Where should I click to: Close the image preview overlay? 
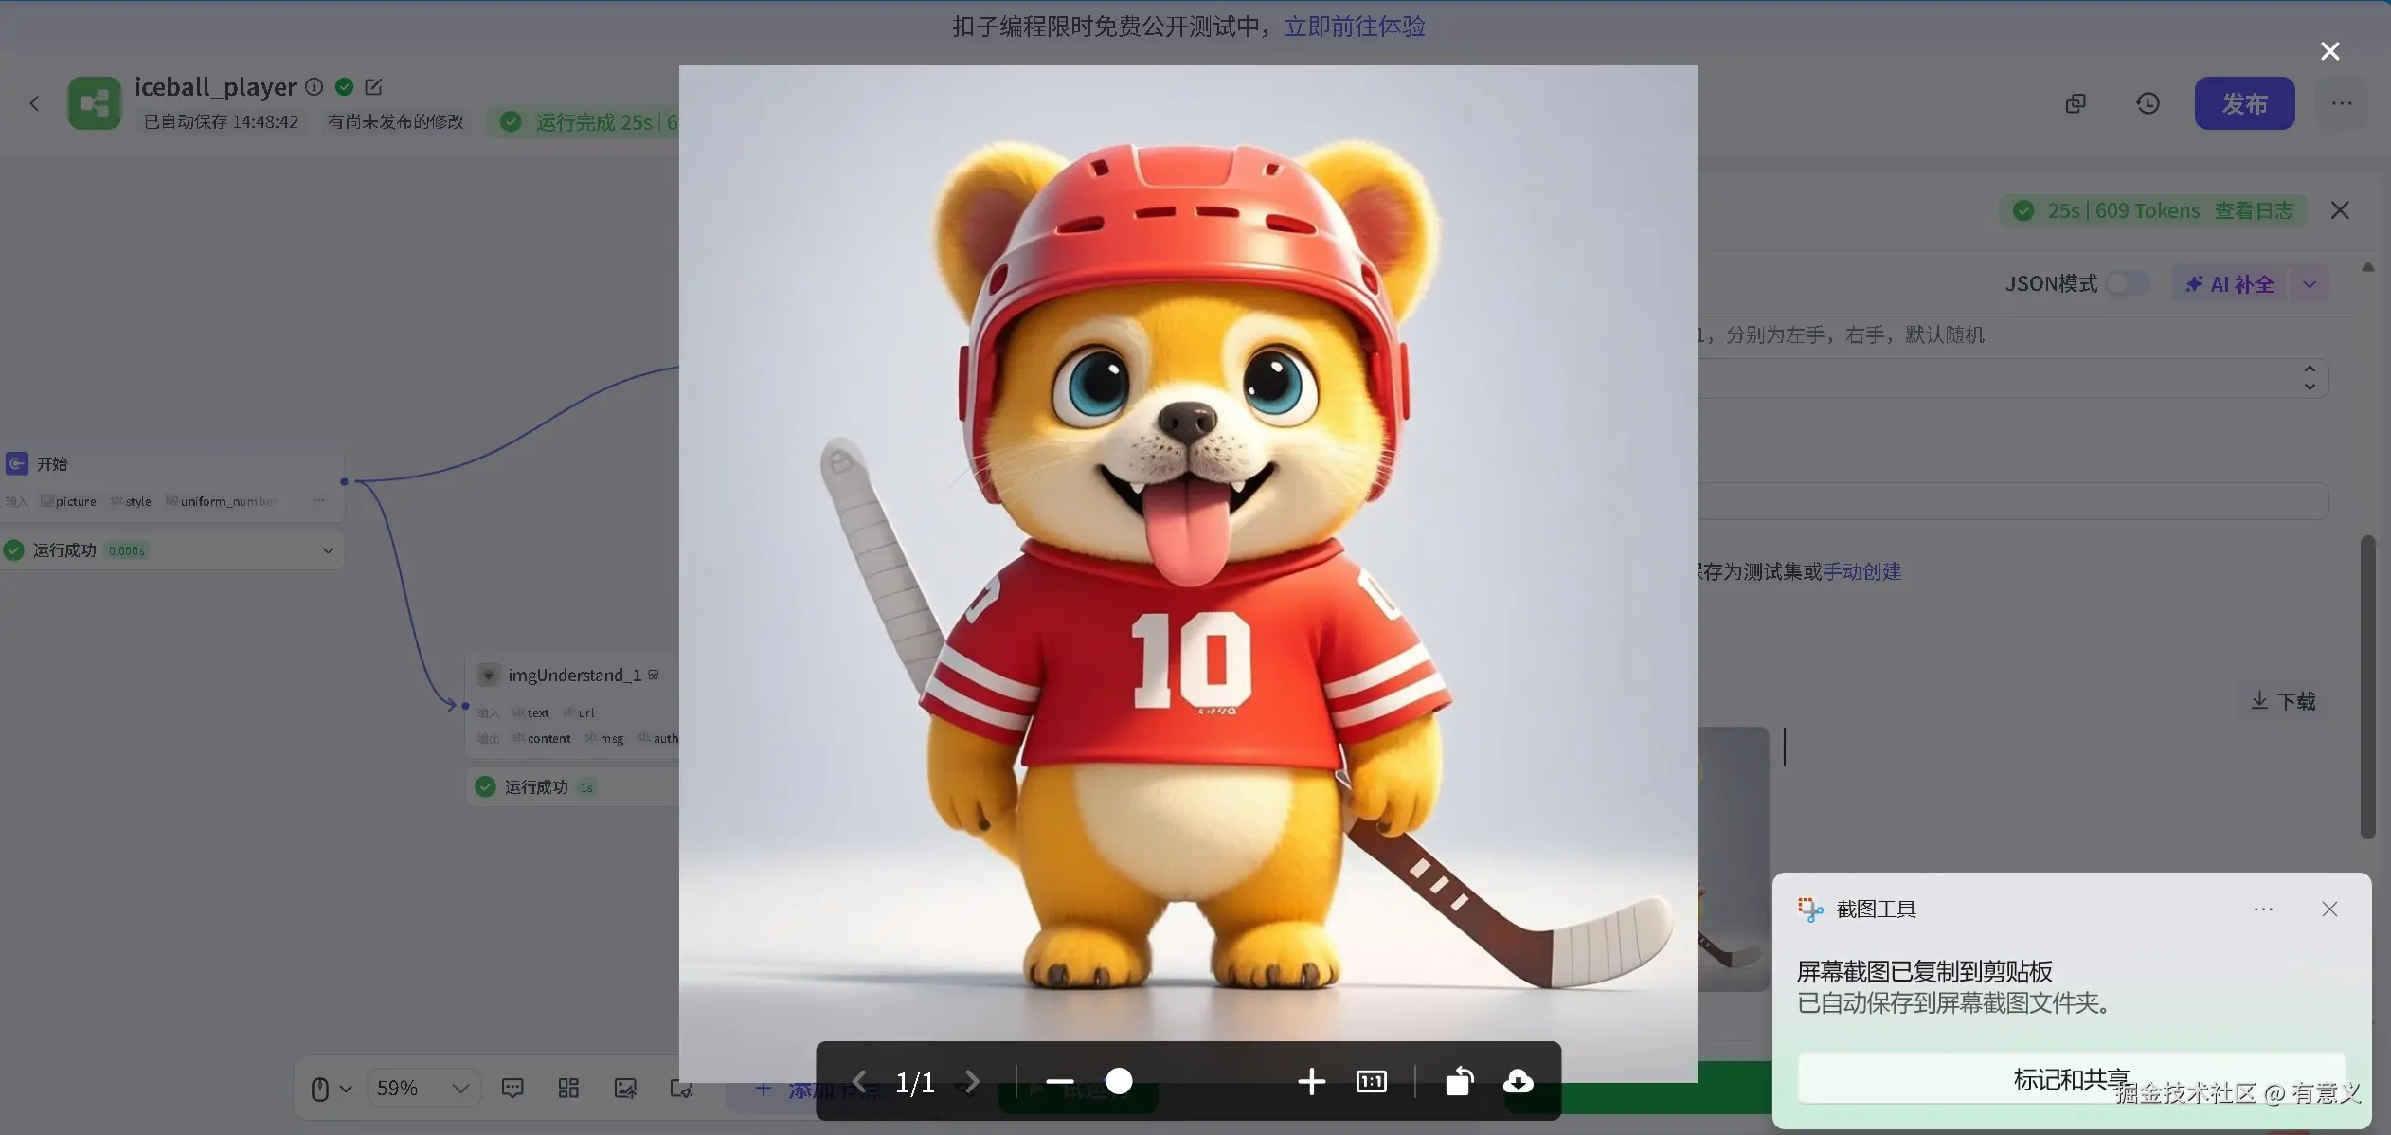[x=2329, y=51]
